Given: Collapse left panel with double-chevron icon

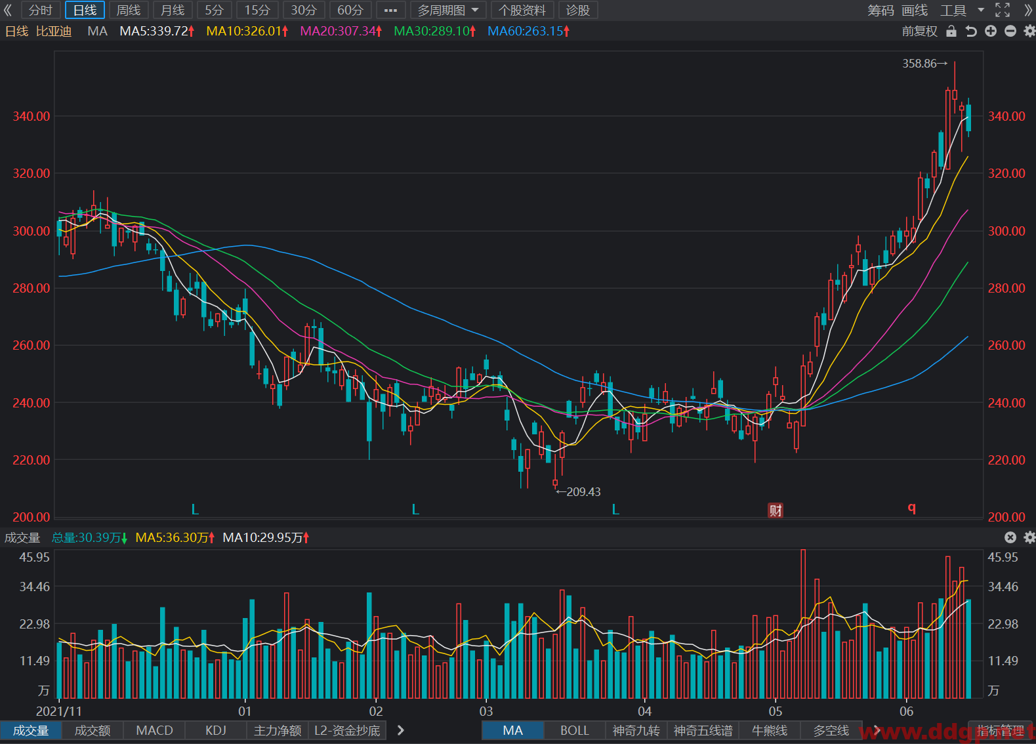Looking at the screenshot, I should pos(8,10).
